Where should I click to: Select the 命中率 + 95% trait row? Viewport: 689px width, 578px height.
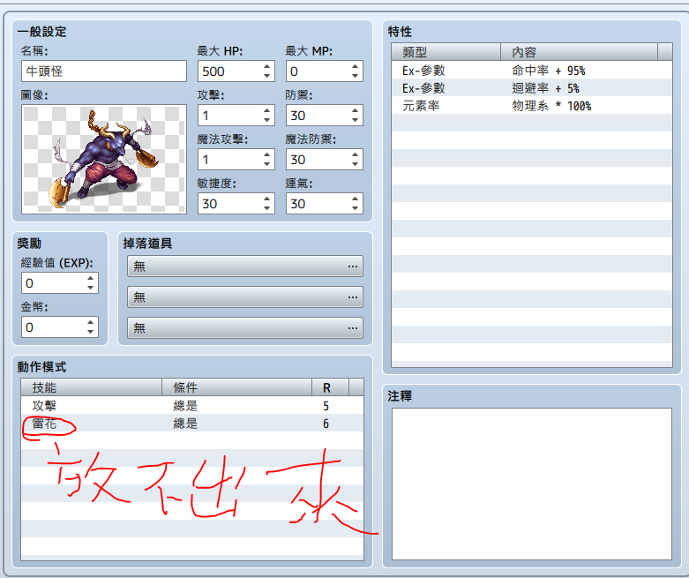tap(532, 71)
